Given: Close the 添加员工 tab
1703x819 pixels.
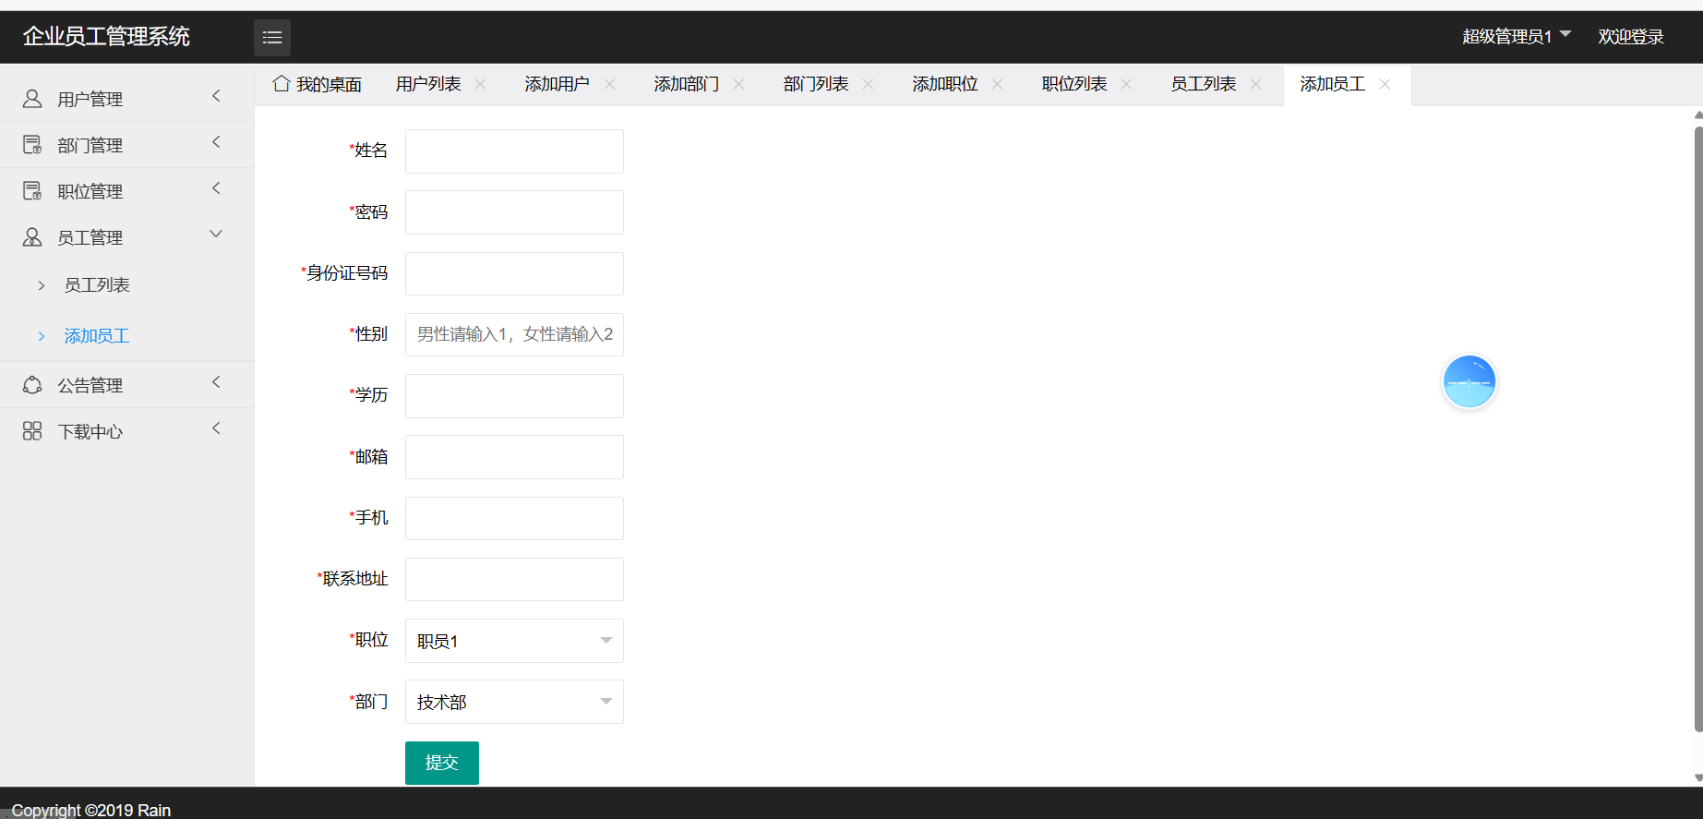Looking at the screenshot, I should tap(1385, 84).
